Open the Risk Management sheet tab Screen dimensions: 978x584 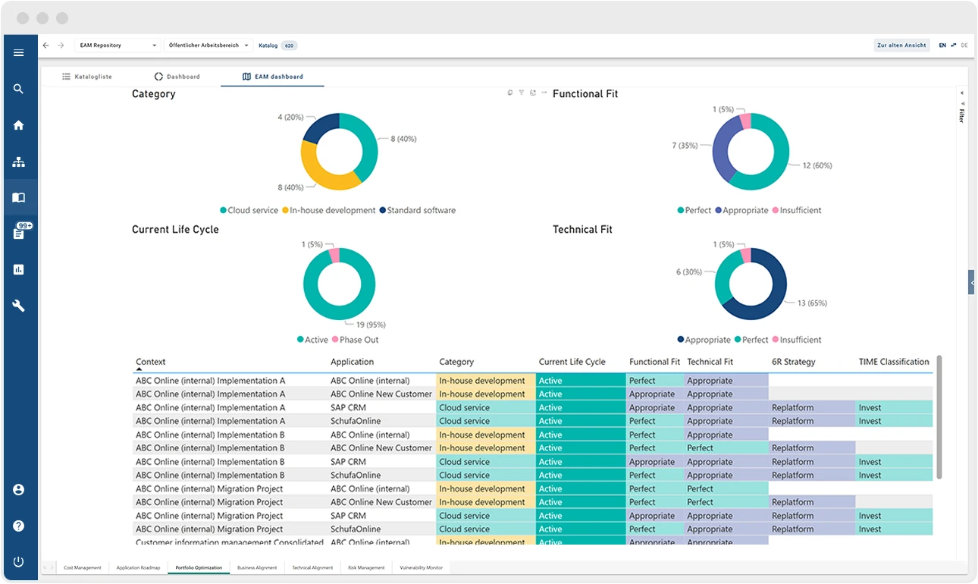point(366,567)
